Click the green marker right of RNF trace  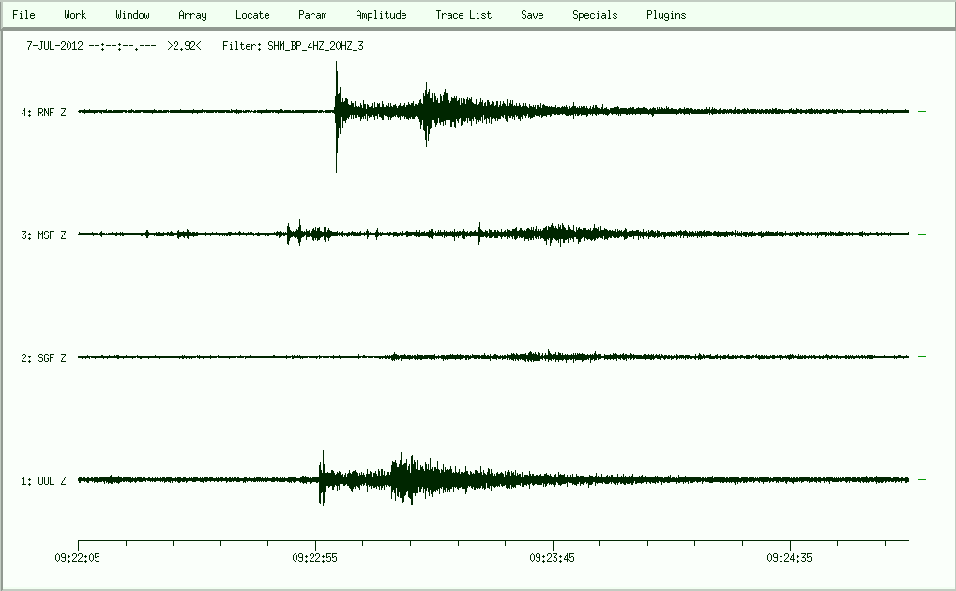tap(921, 112)
